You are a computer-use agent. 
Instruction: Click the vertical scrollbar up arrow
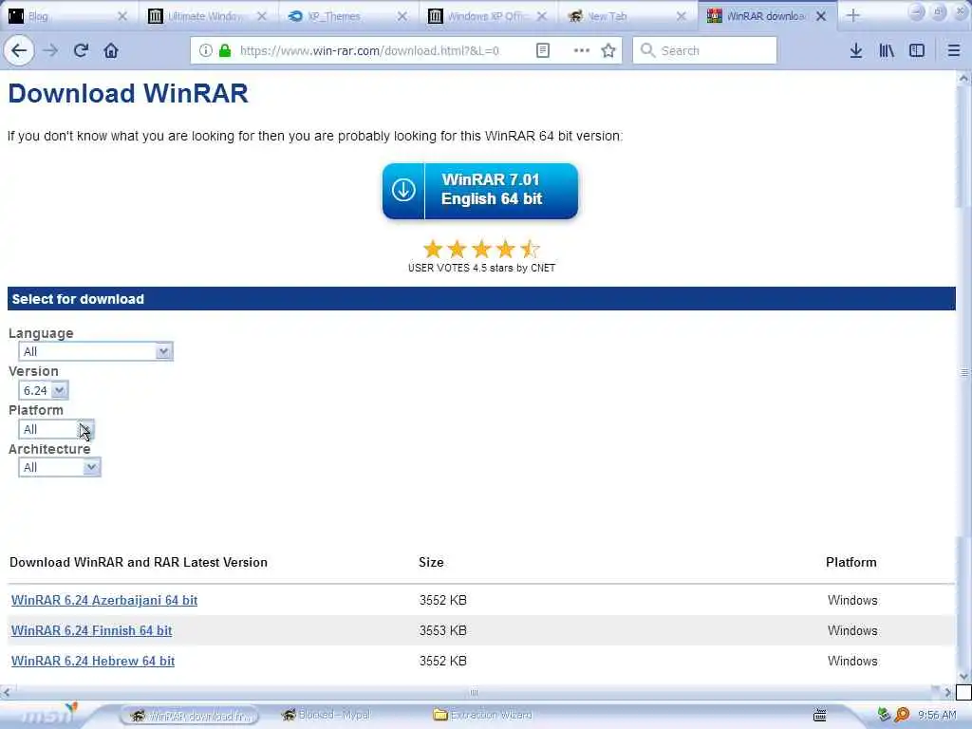click(963, 79)
